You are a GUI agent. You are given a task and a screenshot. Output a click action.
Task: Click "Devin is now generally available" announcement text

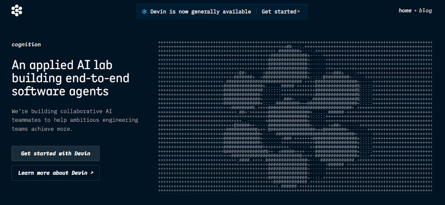click(201, 12)
